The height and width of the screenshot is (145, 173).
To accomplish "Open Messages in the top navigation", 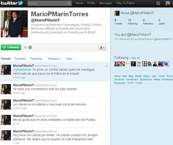I will click(x=105, y=3).
